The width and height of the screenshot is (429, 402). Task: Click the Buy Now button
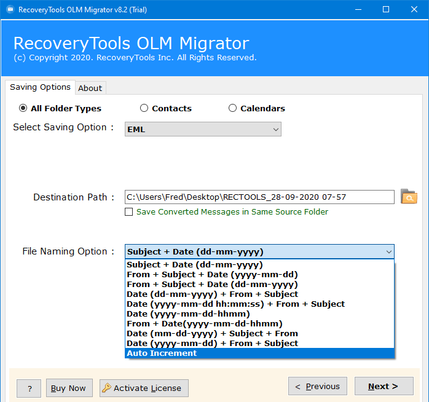coord(69,388)
